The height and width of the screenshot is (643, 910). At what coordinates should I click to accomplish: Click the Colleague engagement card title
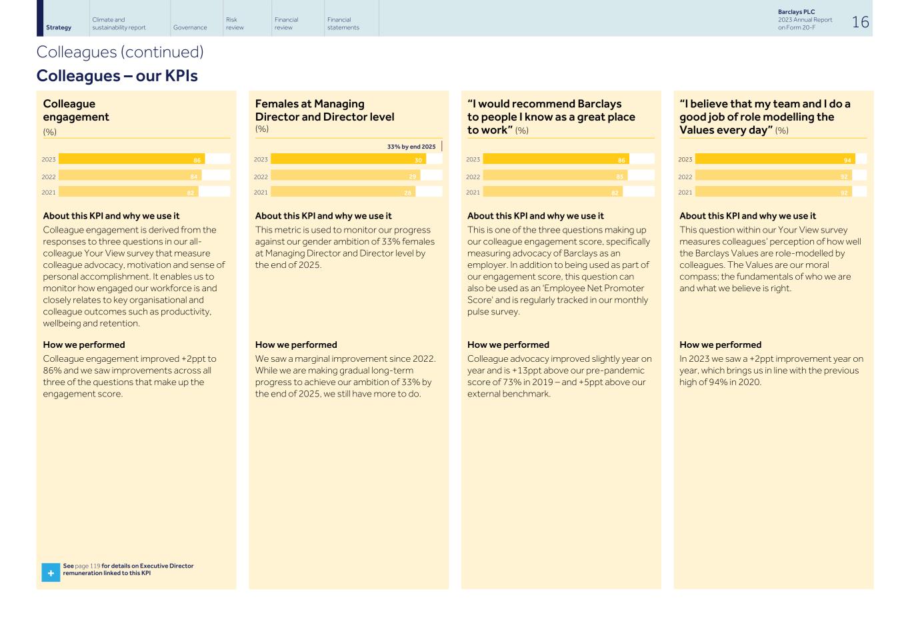pyautogui.click(x=76, y=110)
